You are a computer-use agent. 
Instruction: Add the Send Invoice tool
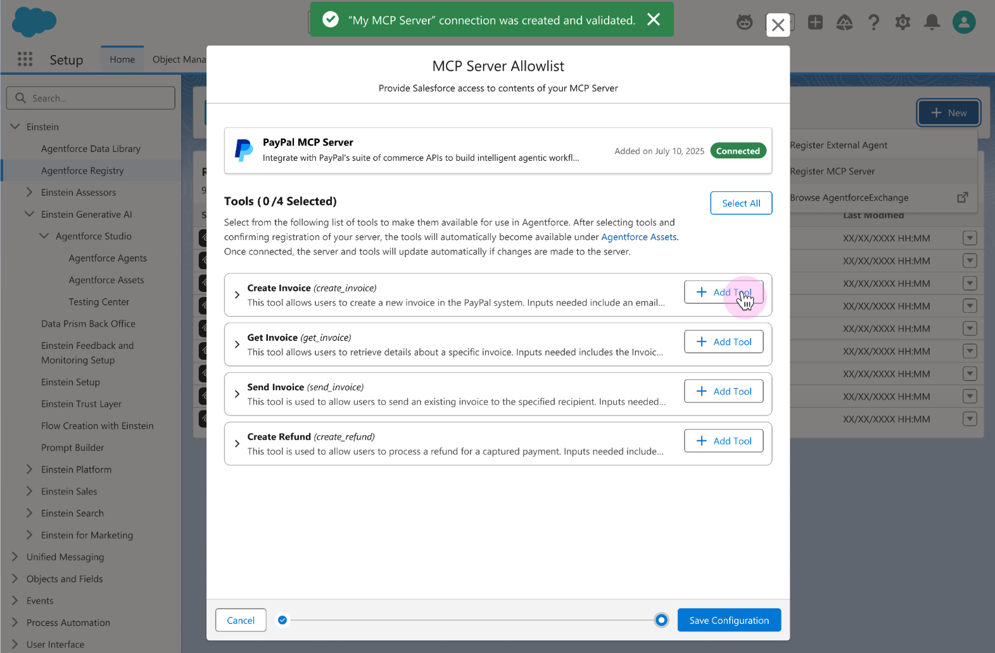[723, 391]
